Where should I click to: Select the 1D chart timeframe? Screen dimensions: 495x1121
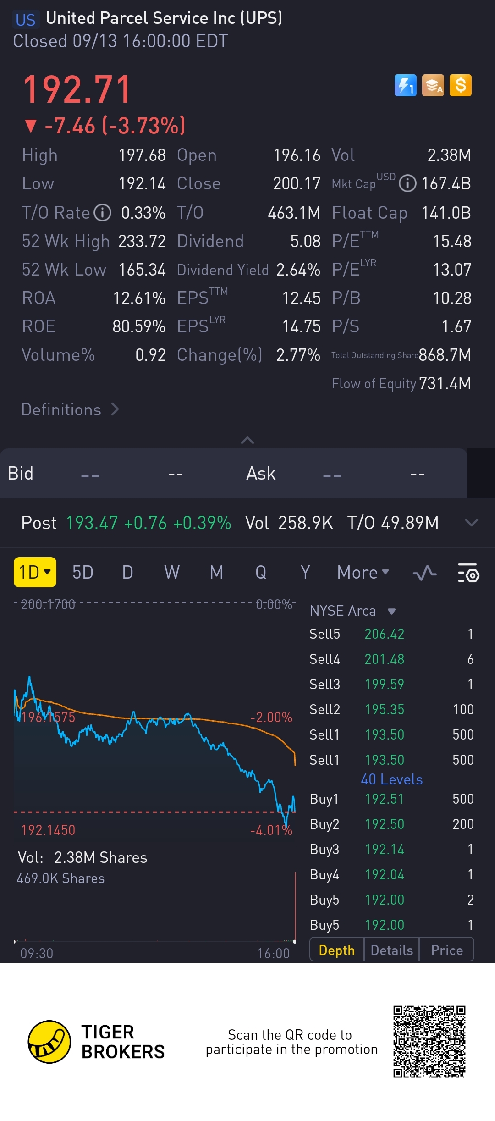[35, 572]
